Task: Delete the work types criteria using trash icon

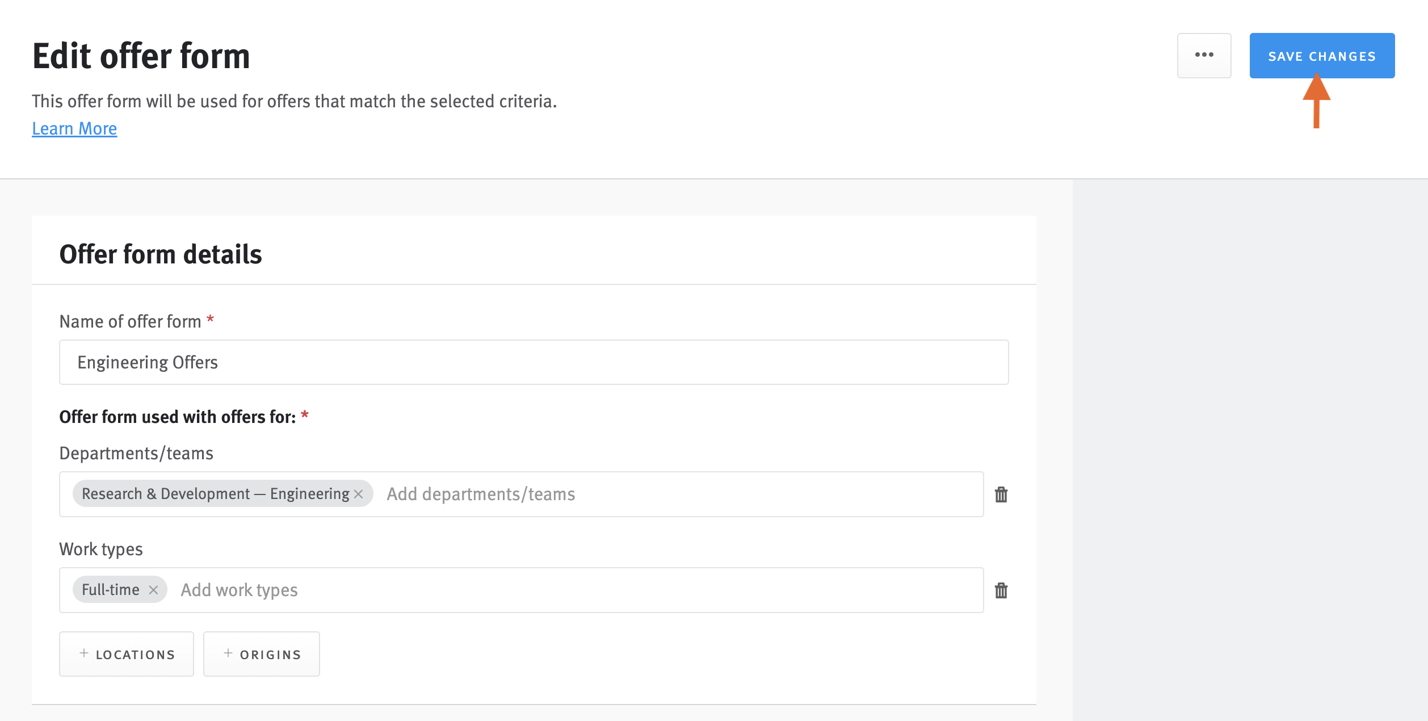Action: (x=1002, y=590)
